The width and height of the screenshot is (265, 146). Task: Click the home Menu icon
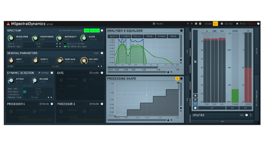pos(237,24)
